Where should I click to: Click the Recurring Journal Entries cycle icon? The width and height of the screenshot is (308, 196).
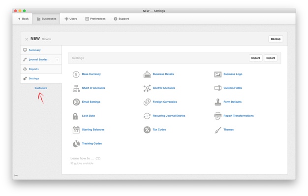[147, 116]
